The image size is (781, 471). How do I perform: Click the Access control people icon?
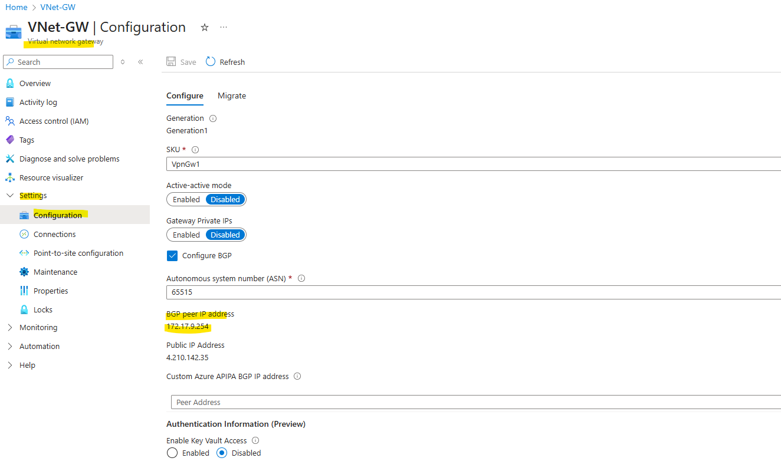click(9, 121)
